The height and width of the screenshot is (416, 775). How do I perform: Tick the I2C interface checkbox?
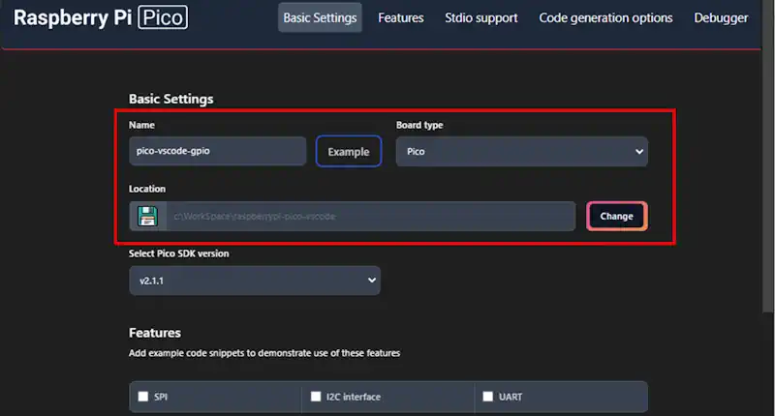[316, 397]
